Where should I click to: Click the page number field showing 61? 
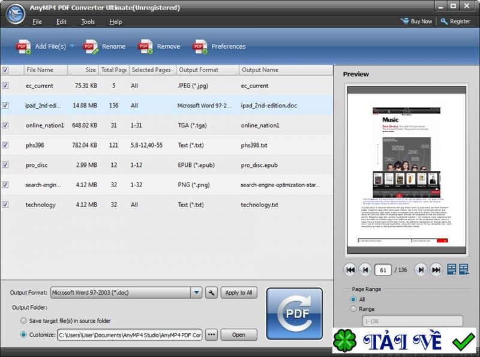(x=383, y=269)
